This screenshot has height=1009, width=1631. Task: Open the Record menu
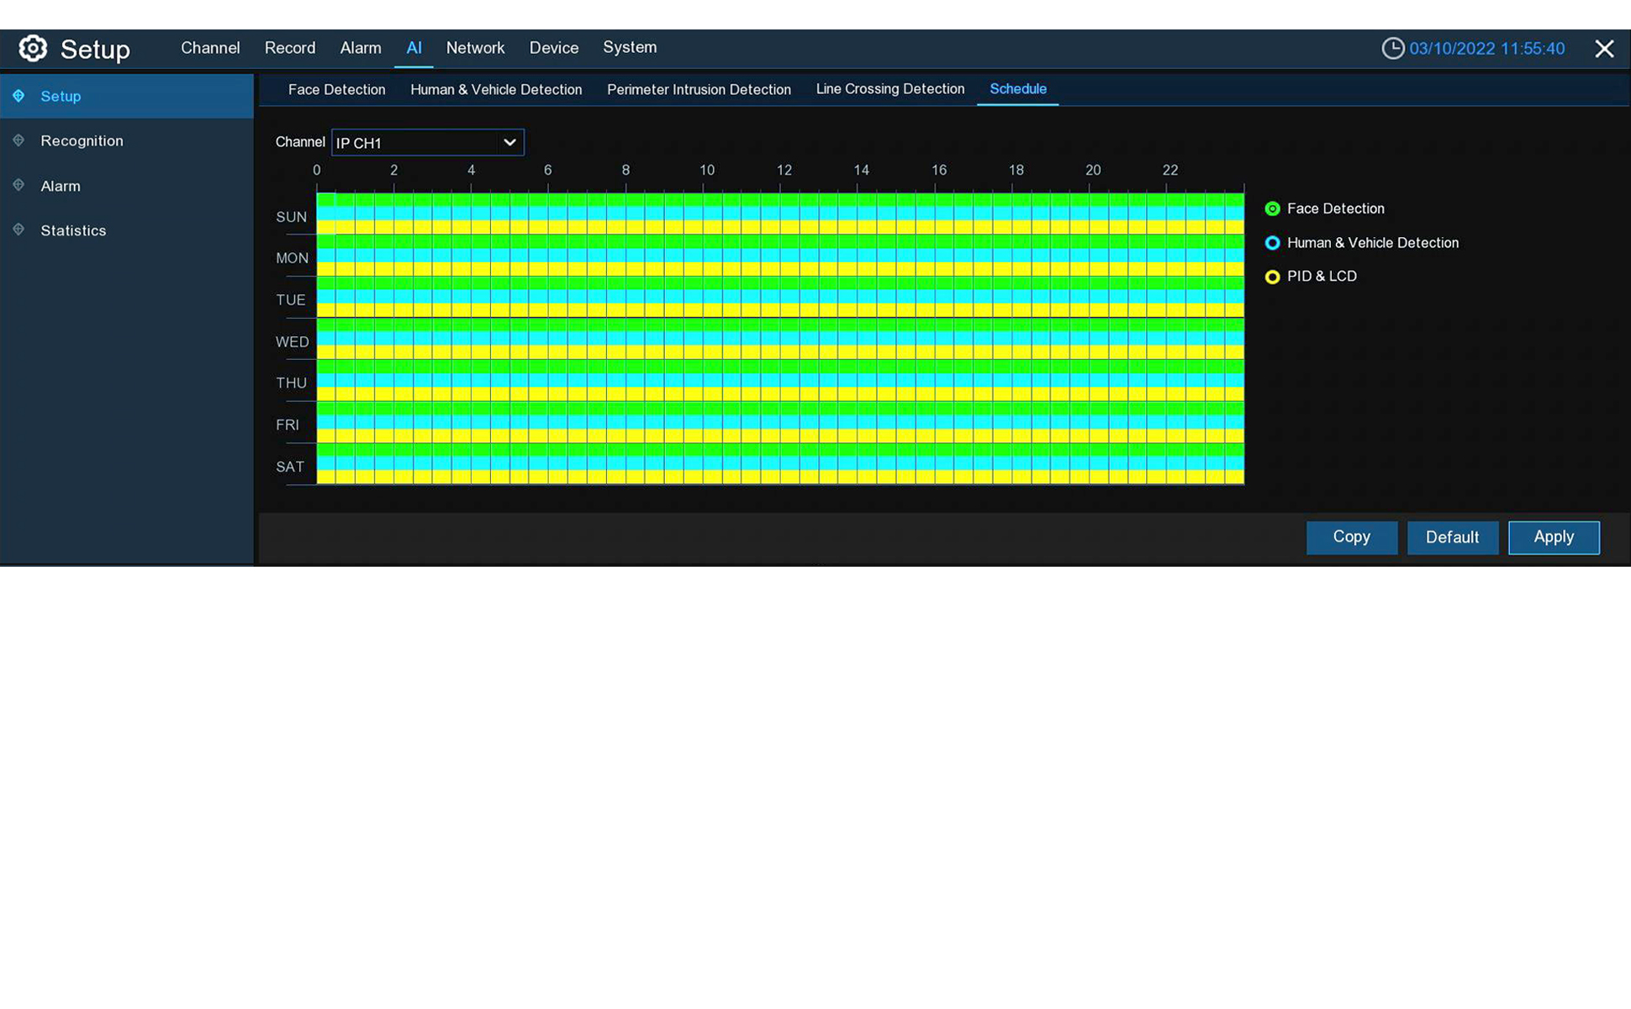(290, 48)
